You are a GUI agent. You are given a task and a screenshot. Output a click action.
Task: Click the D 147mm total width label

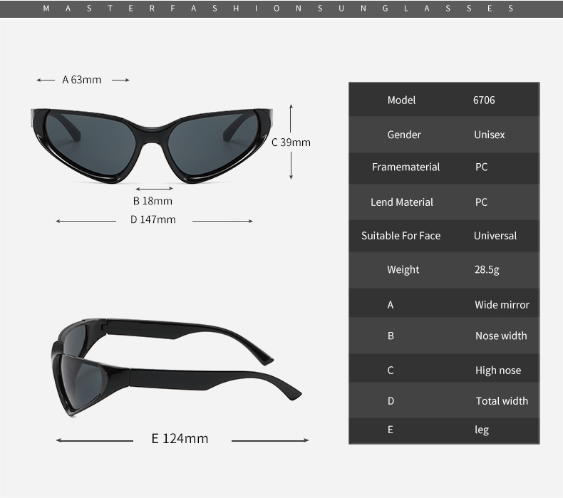click(153, 219)
